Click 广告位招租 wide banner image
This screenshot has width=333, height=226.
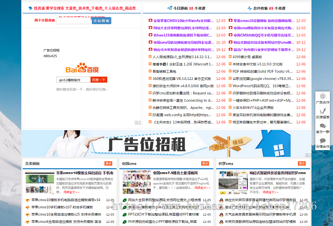166,143
